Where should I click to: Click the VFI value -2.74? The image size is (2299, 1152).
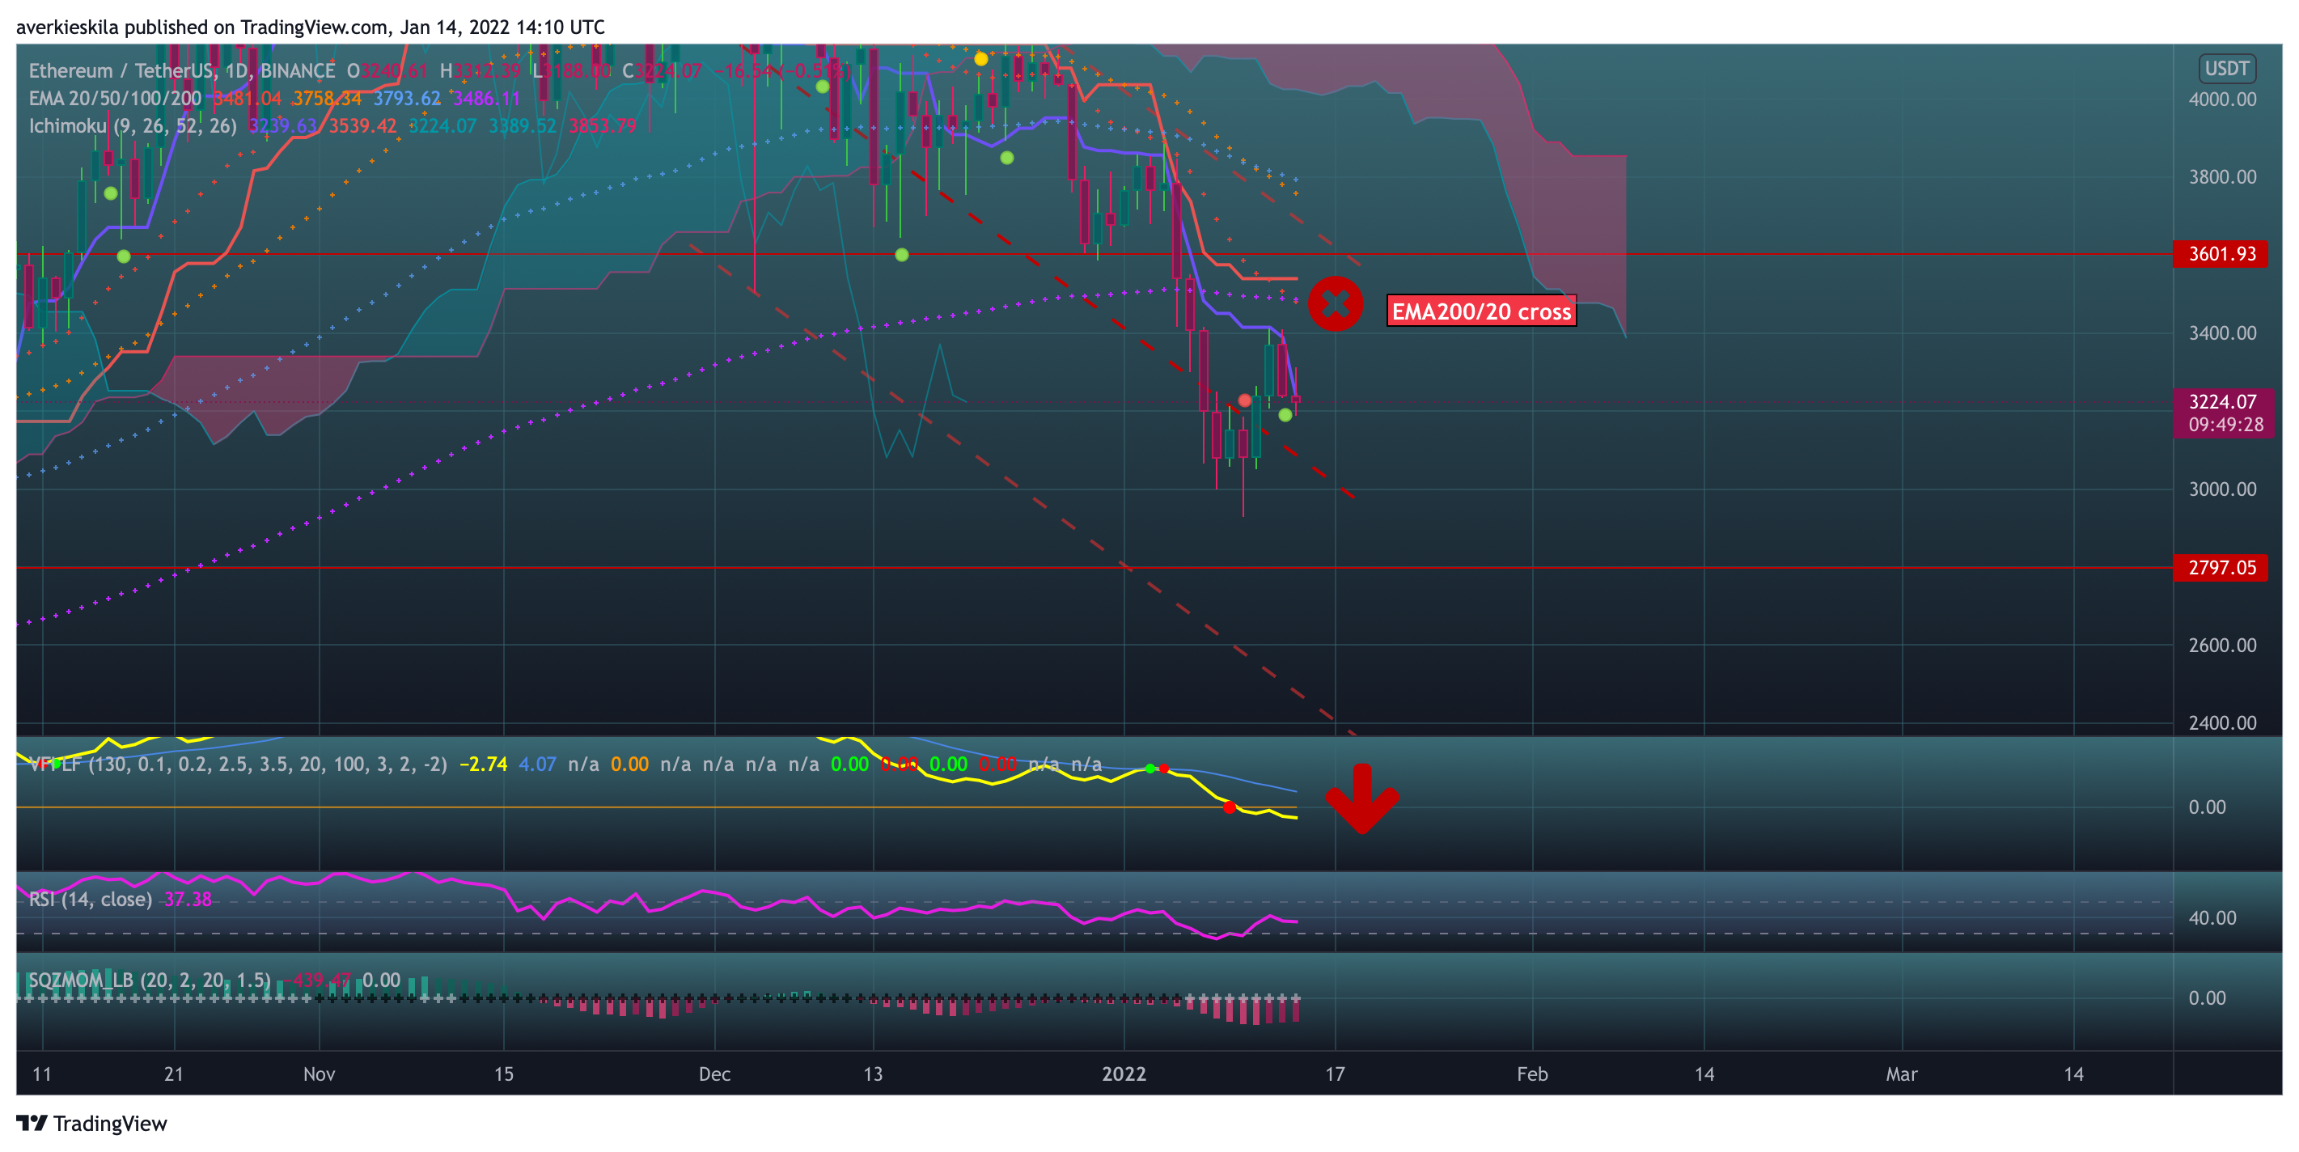[x=483, y=764]
